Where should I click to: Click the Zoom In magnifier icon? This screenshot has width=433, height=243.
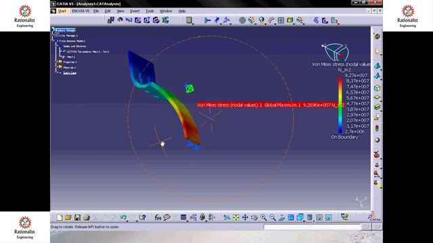263,217
